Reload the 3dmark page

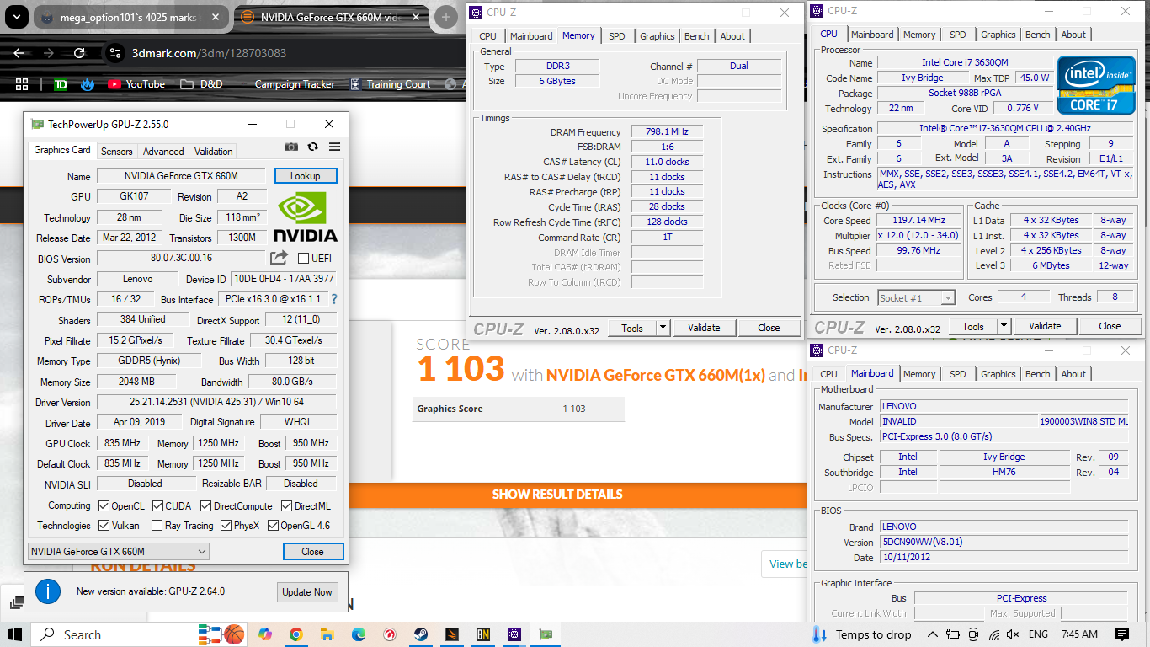pos(79,53)
